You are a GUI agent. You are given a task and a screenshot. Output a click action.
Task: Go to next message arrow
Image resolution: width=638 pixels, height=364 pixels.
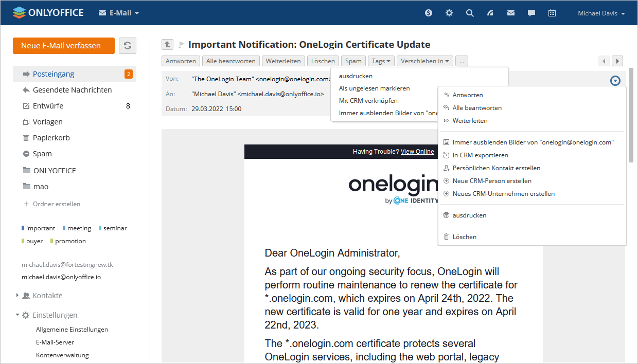coord(618,61)
